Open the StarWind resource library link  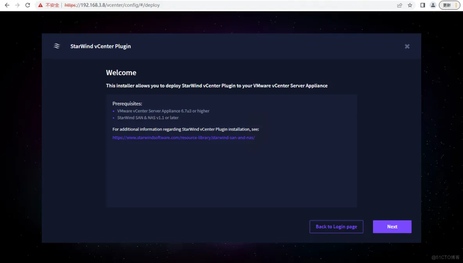pos(183,138)
